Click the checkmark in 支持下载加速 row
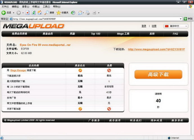Viewport: 194px width, 140px height. click(x=80, y=109)
